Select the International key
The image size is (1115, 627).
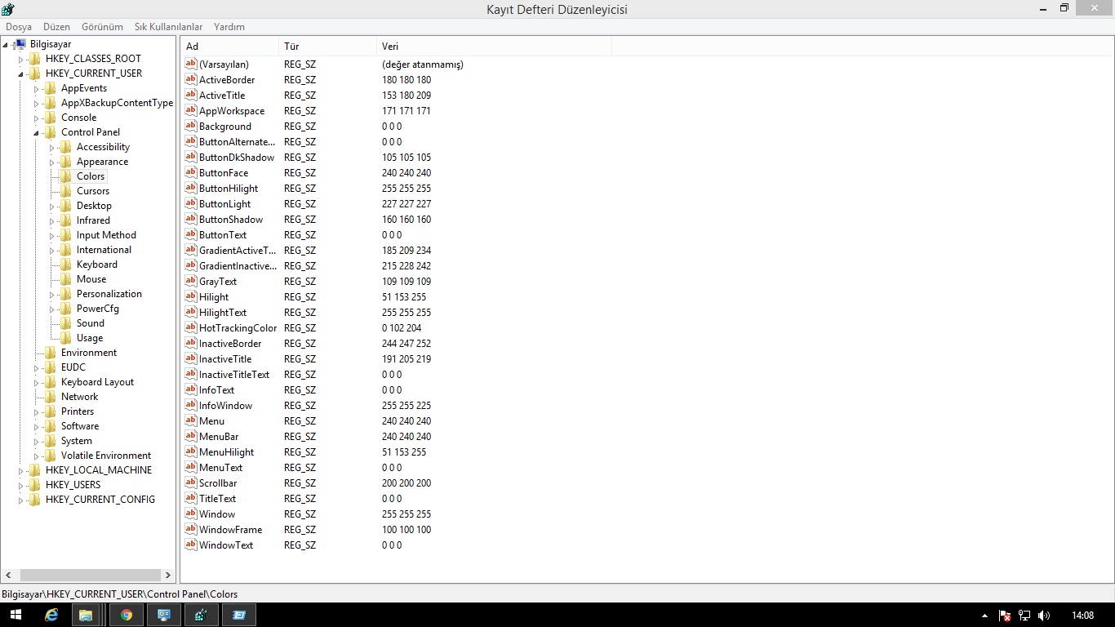pyautogui.click(x=104, y=250)
